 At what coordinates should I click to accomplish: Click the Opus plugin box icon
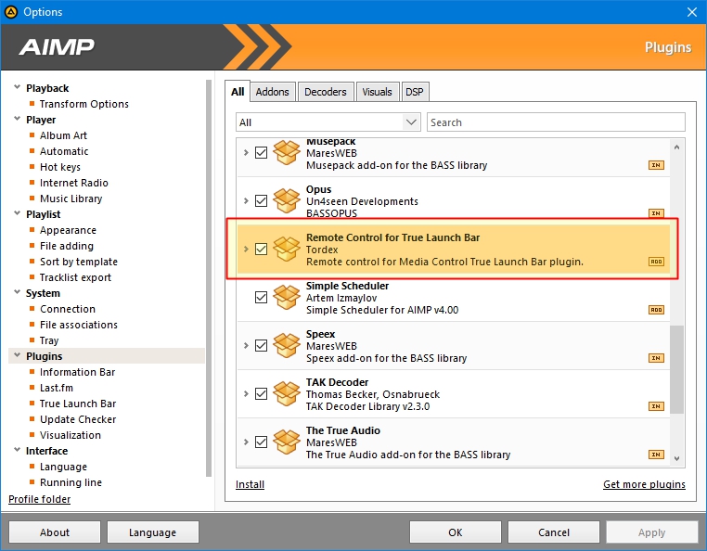286,201
